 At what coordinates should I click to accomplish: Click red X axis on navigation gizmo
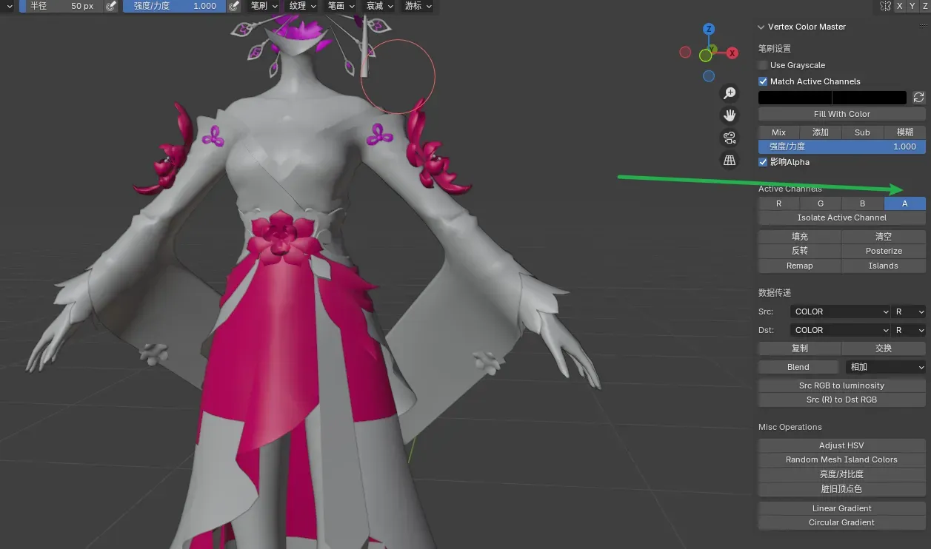coord(732,53)
